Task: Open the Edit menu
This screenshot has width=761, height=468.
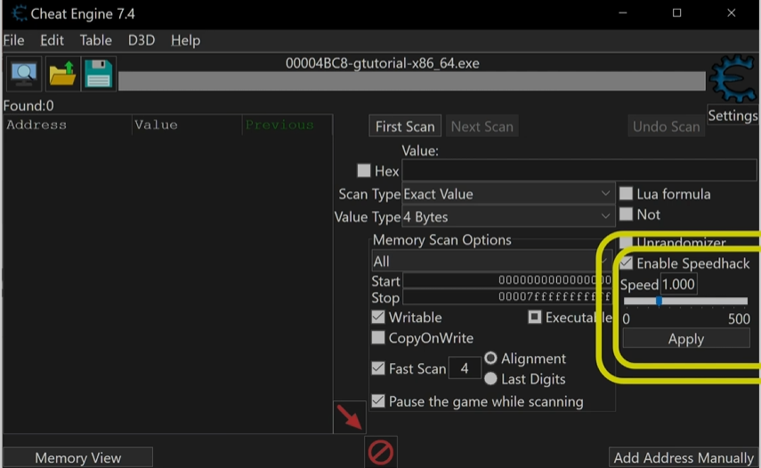Action: tap(52, 40)
